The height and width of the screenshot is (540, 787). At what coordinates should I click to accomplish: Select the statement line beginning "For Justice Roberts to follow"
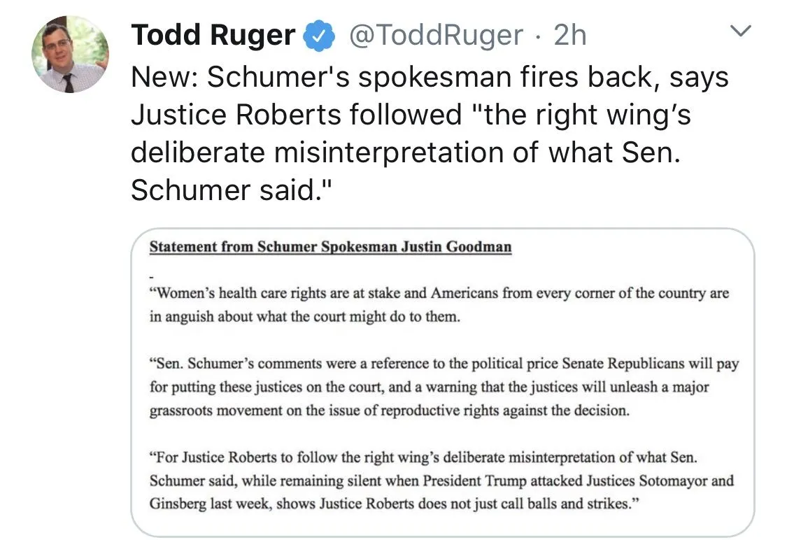(423, 457)
